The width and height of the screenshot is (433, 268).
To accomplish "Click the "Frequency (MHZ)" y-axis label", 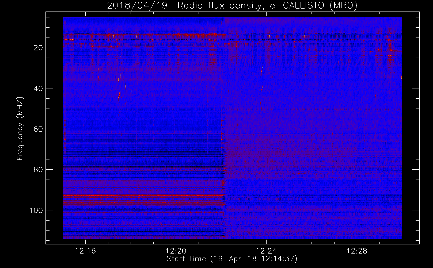I will pos(20,129).
